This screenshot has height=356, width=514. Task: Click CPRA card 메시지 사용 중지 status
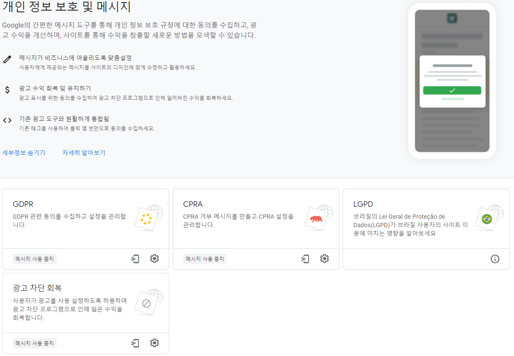pos(205,259)
